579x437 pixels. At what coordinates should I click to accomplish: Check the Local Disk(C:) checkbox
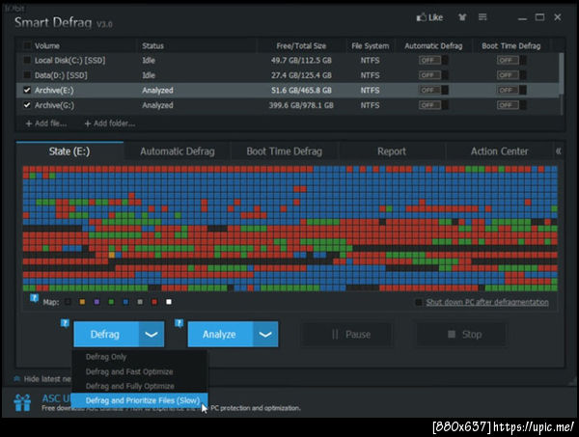[27, 60]
